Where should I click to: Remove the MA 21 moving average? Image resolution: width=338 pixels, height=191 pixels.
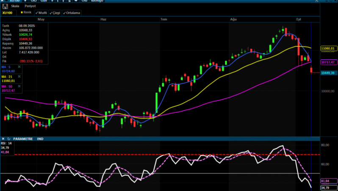pyautogui.click(x=19, y=77)
